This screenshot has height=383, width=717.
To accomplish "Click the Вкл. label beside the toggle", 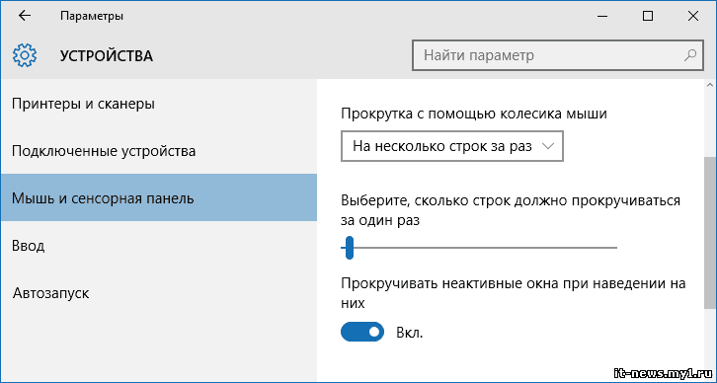I will [409, 333].
